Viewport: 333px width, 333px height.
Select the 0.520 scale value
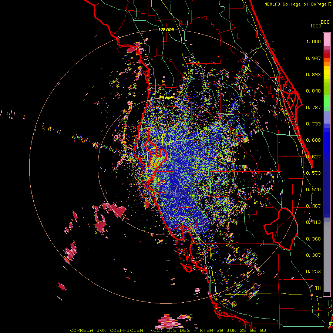coord(313,190)
